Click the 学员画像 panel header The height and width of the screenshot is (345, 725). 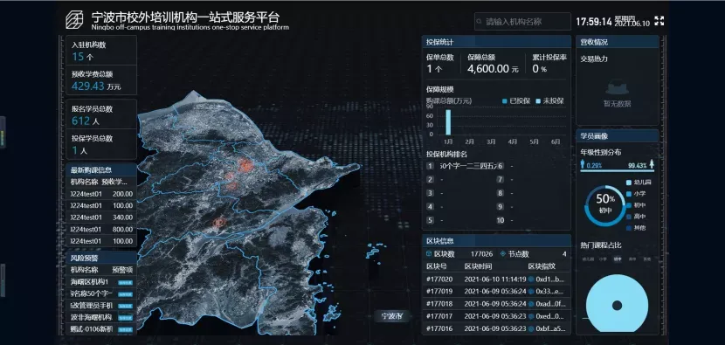tap(618, 136)
